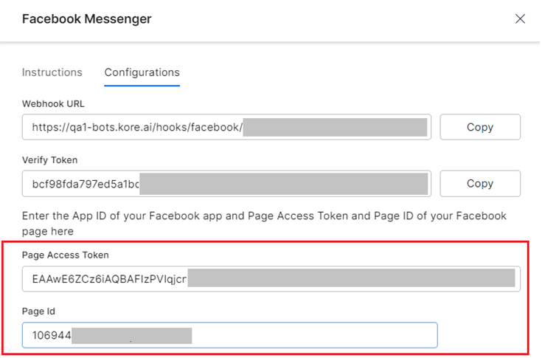Screen dimensions: 542x358
Task: Focus the Page Access Token field
Action: 271,279
